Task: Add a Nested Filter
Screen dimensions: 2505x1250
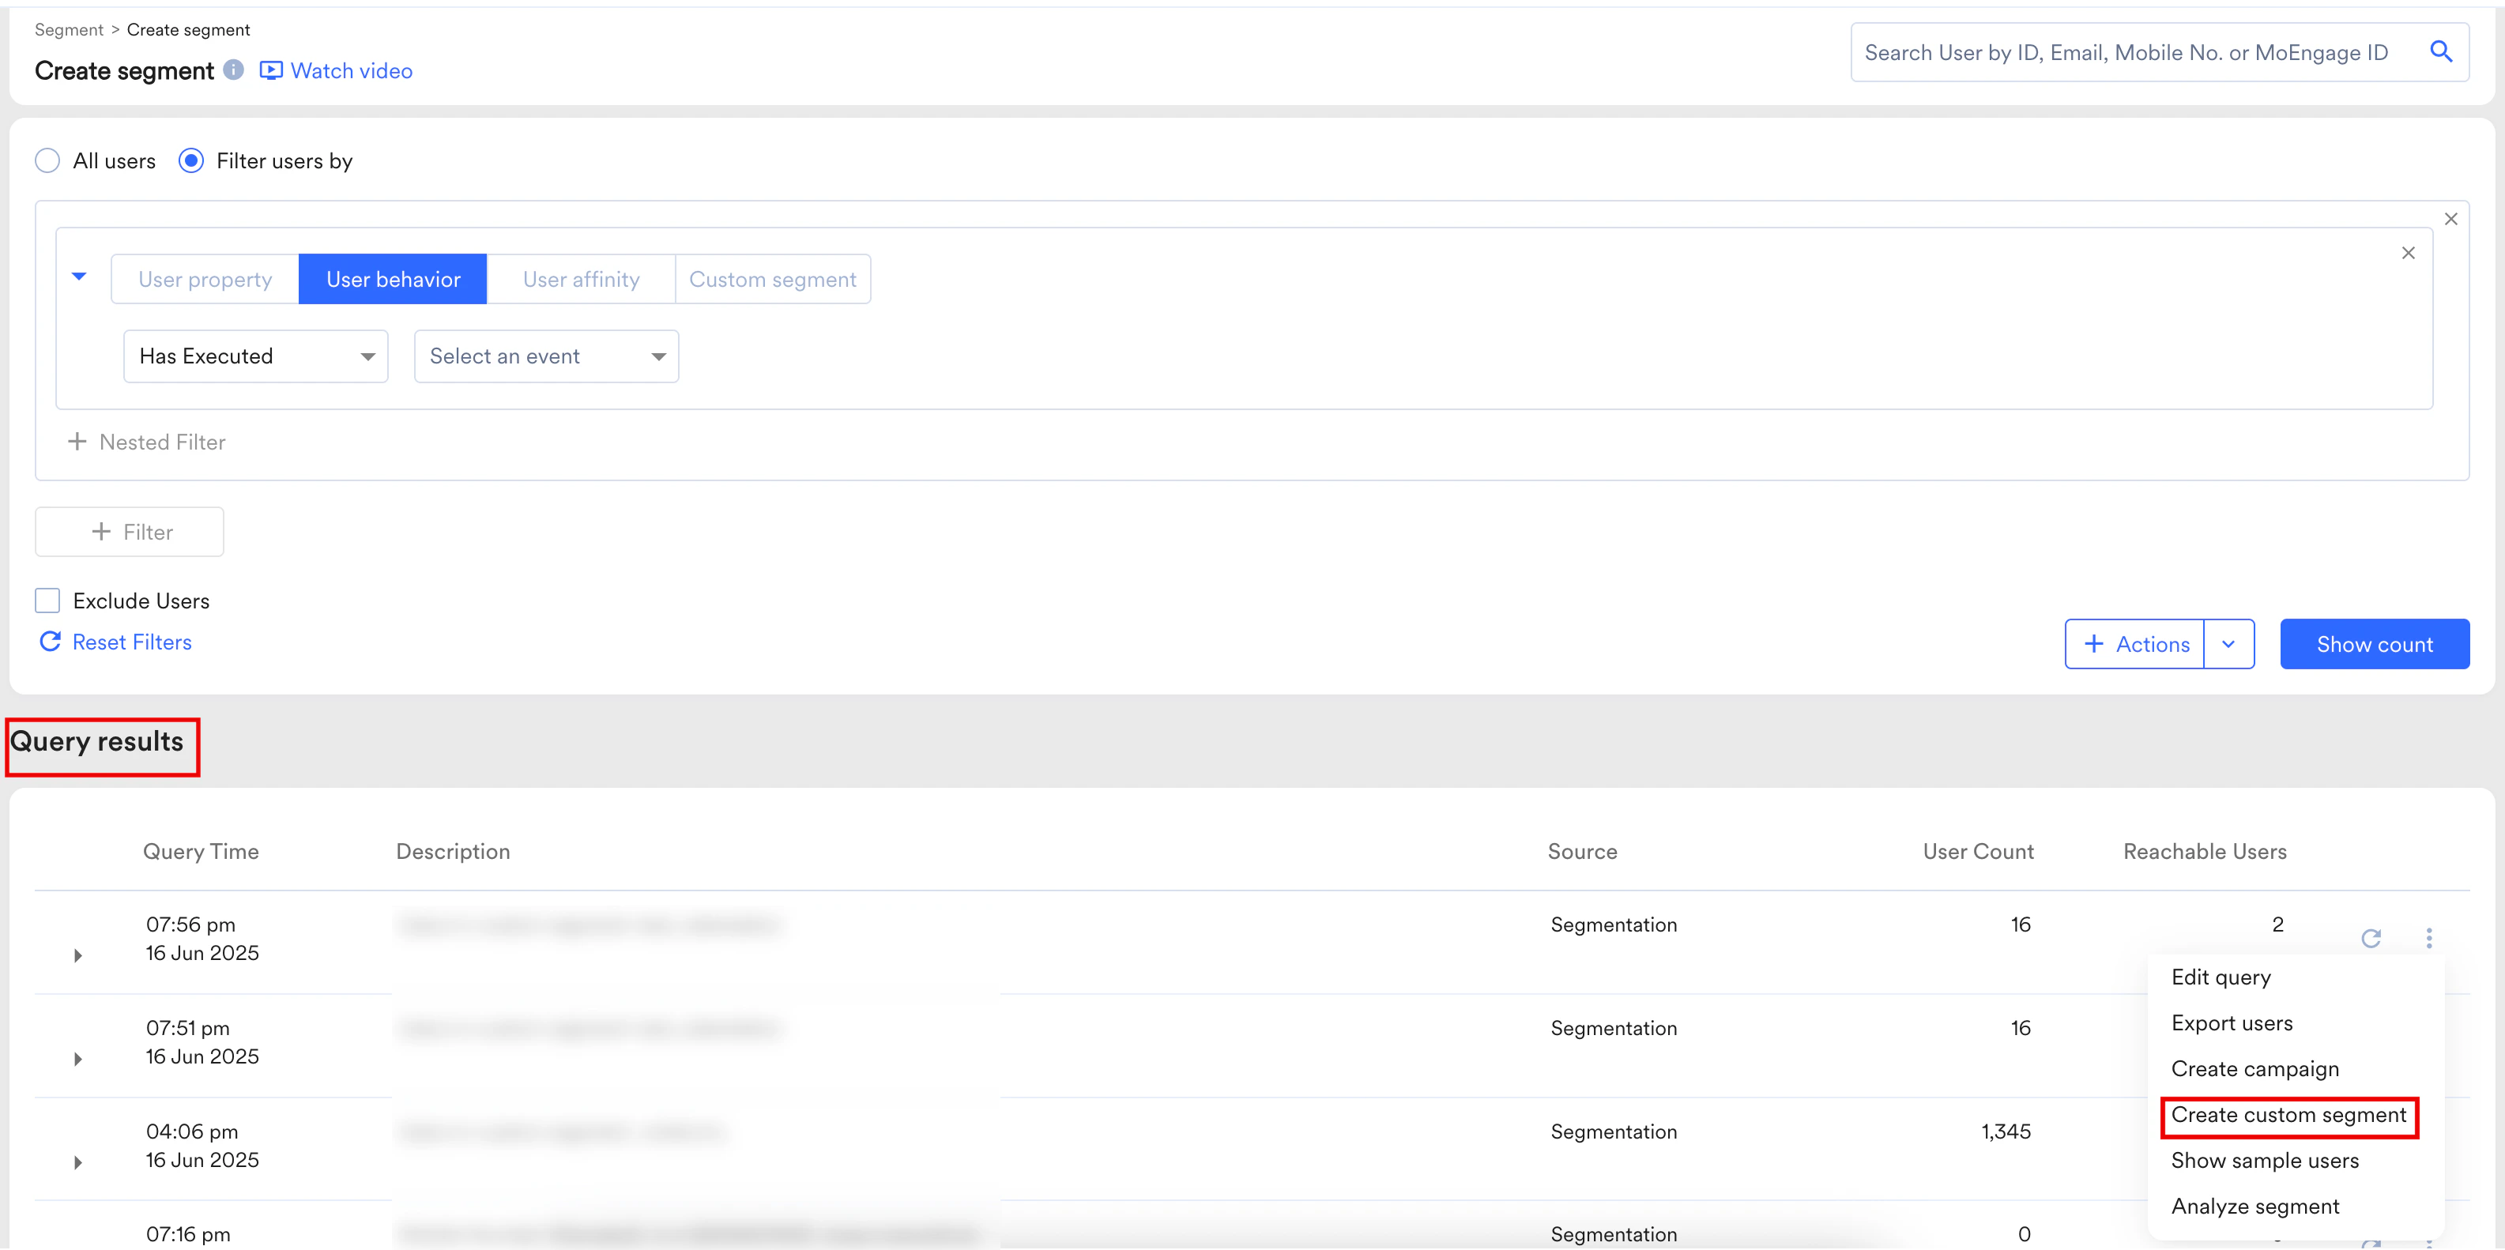Action: (x=147, y=442)
